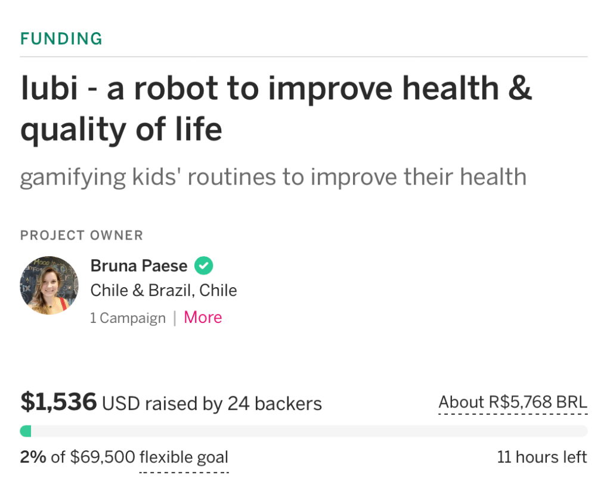
Task: Click the 11 hours left countdown
Action: point(542,458)
